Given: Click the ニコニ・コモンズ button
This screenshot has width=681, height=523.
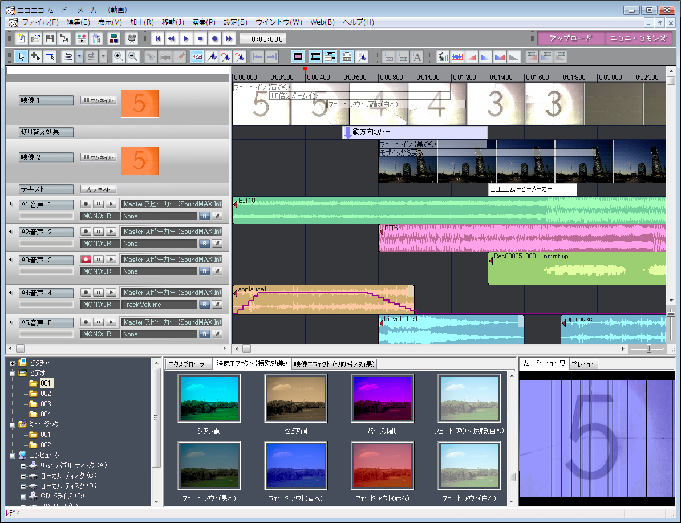Looking at the screenshot, I should coord(638,38).
